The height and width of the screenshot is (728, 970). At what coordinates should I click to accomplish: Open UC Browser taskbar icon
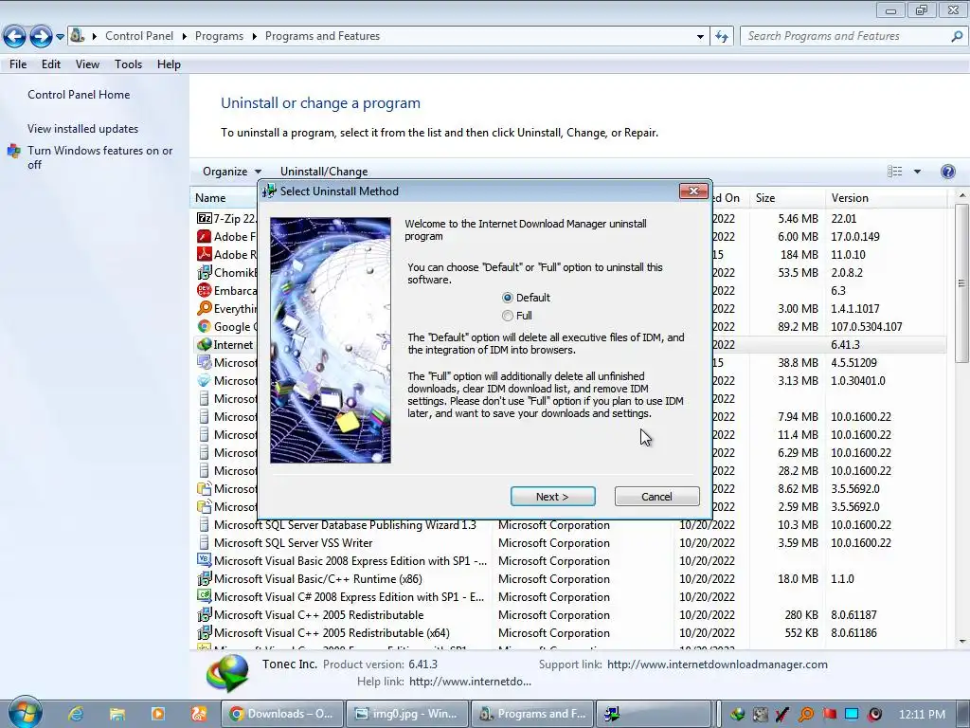[x=199, y=714]
